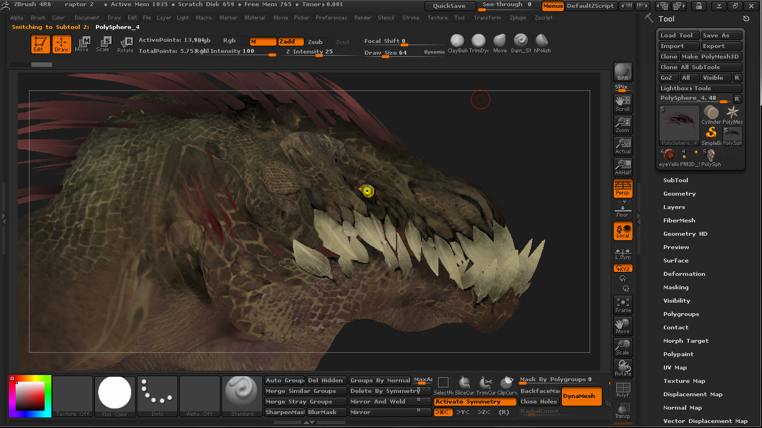762x428 pixels.
Task: Toggle the Persp perspective view
Action: (623, 189)
